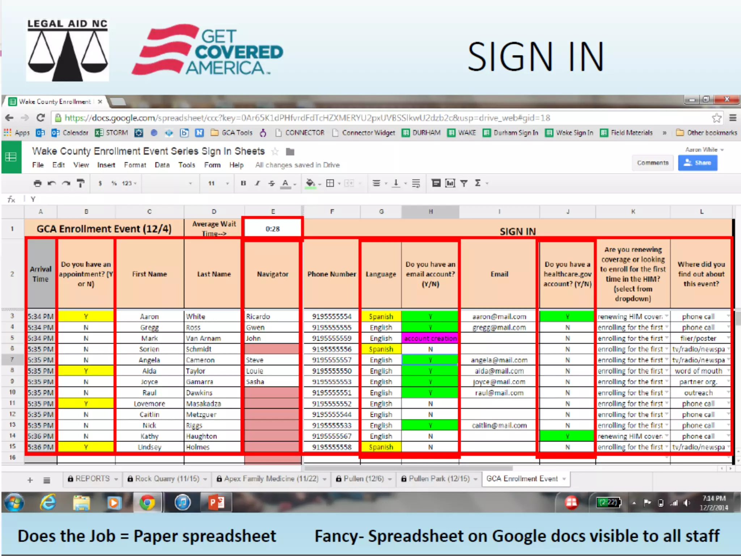Click the Wrap text icon

(416, 183)
